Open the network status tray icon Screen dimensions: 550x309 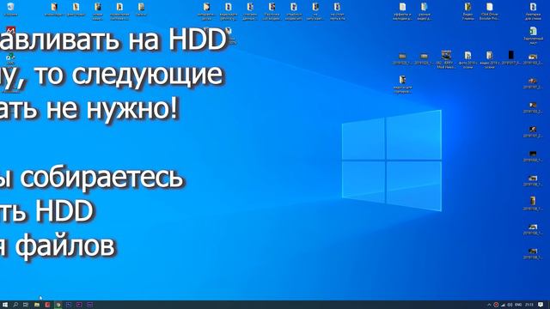(x=503, y=305)
